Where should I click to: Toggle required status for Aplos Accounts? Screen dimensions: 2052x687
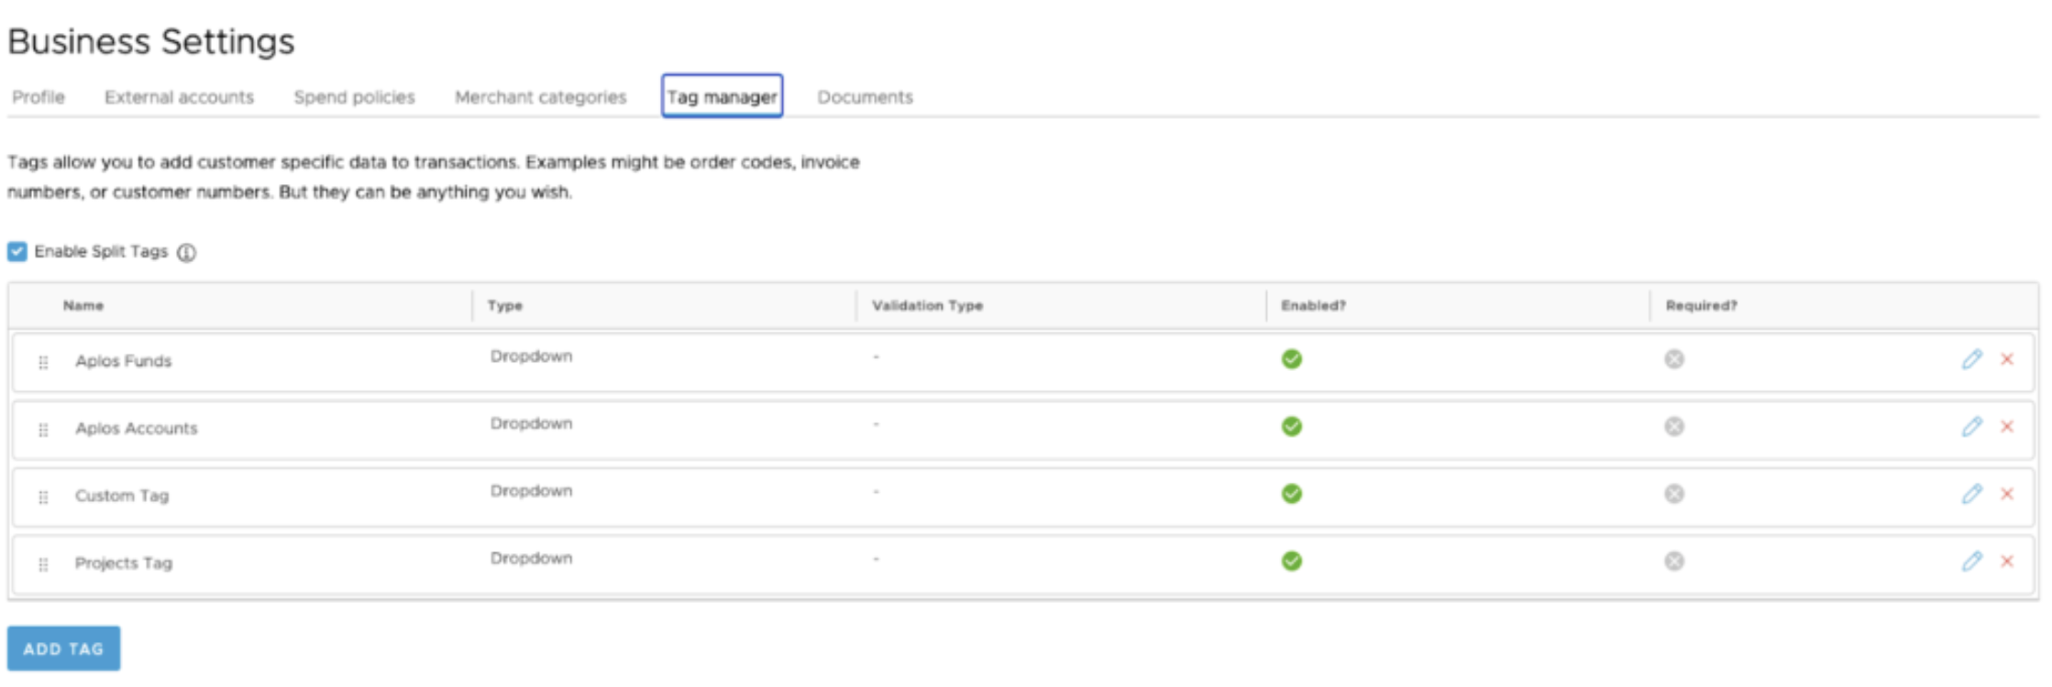pyautogui.click(x=1674, y=427)
